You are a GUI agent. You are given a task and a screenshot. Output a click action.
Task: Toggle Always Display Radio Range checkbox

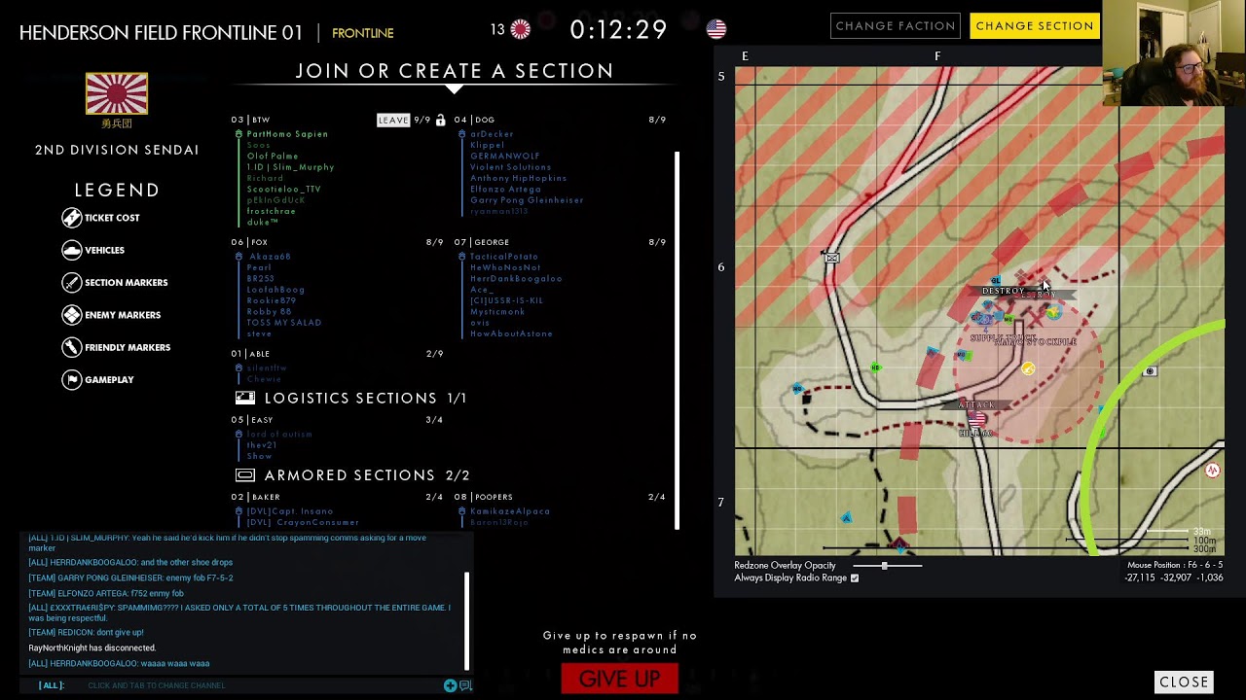click(855, 578)
